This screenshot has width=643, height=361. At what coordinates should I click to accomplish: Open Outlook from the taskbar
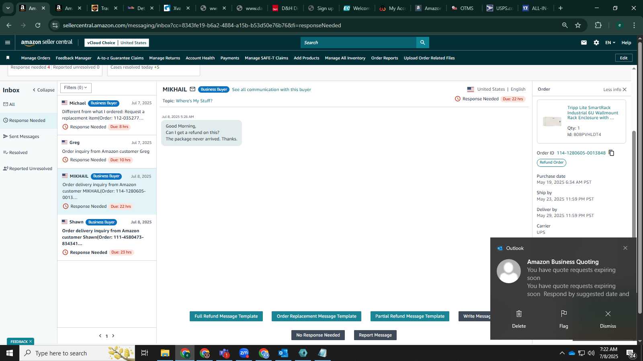[x=283, y=353]
